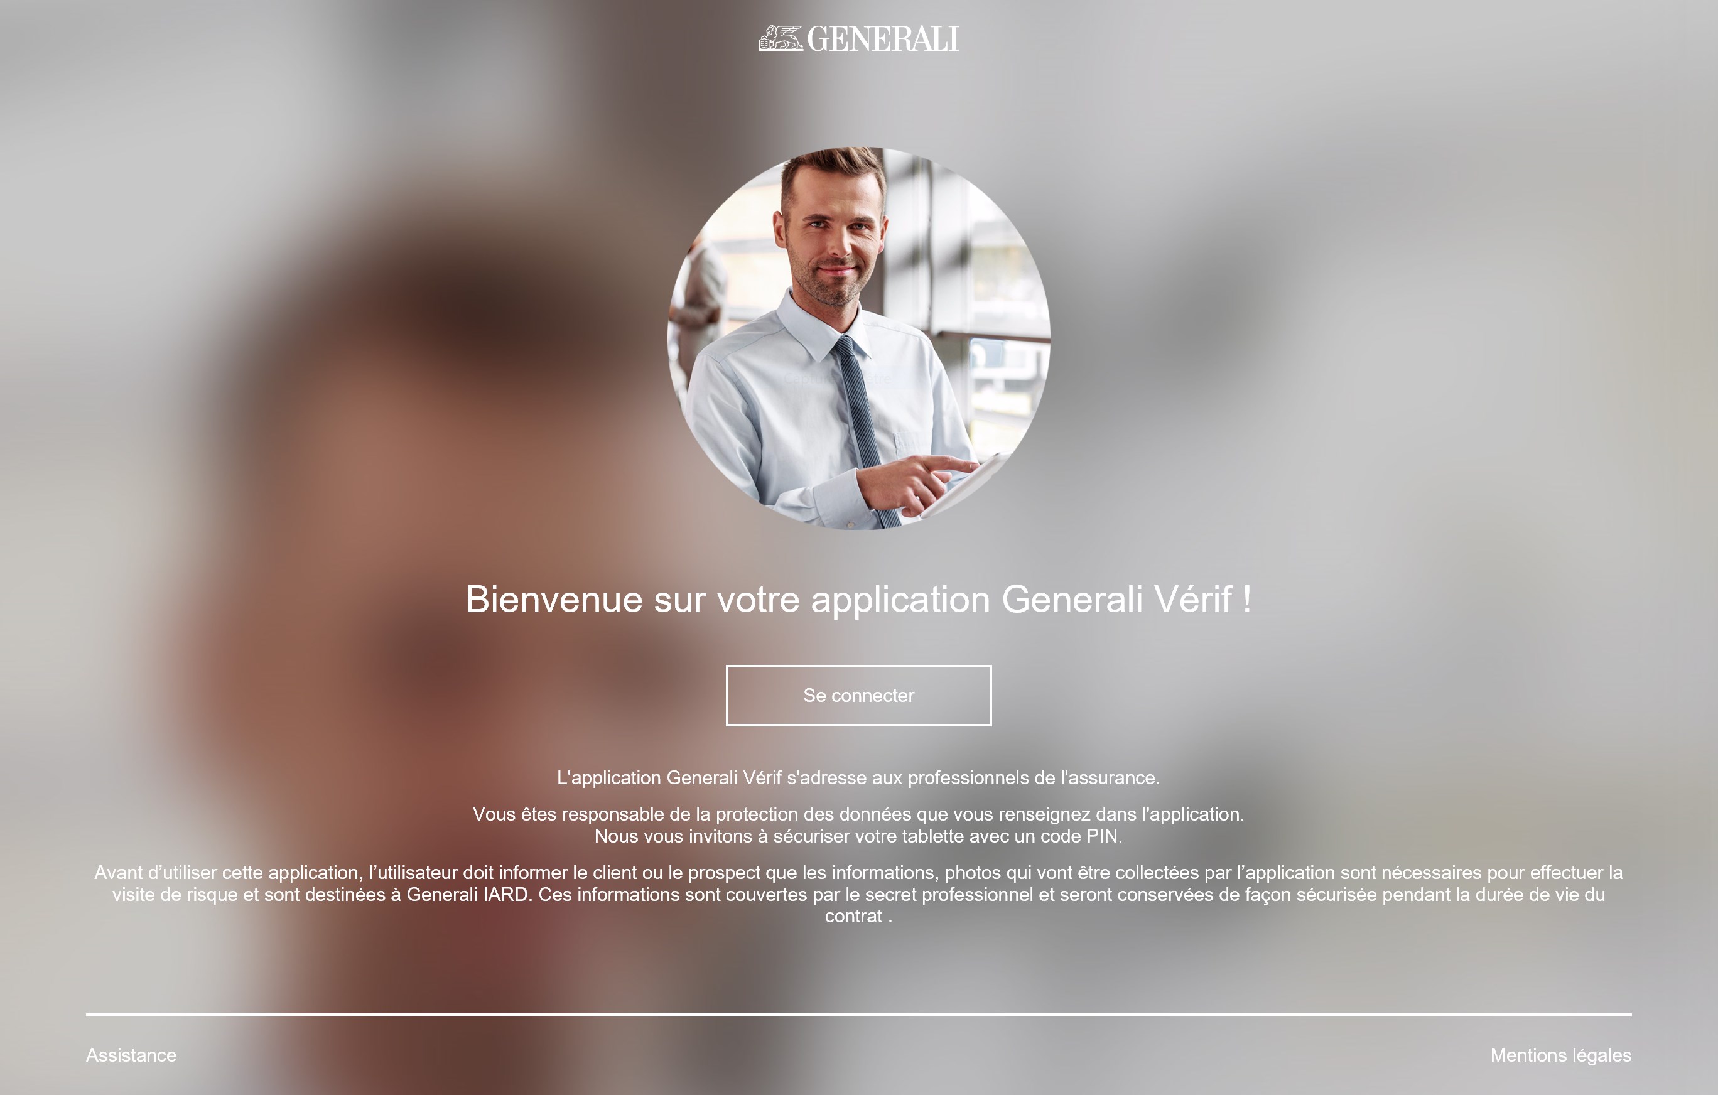Viewport: 1718px width, 1095px height.
Task: Click the paragraph starting with Avant d'utiliser
Action: pos(858,895)
